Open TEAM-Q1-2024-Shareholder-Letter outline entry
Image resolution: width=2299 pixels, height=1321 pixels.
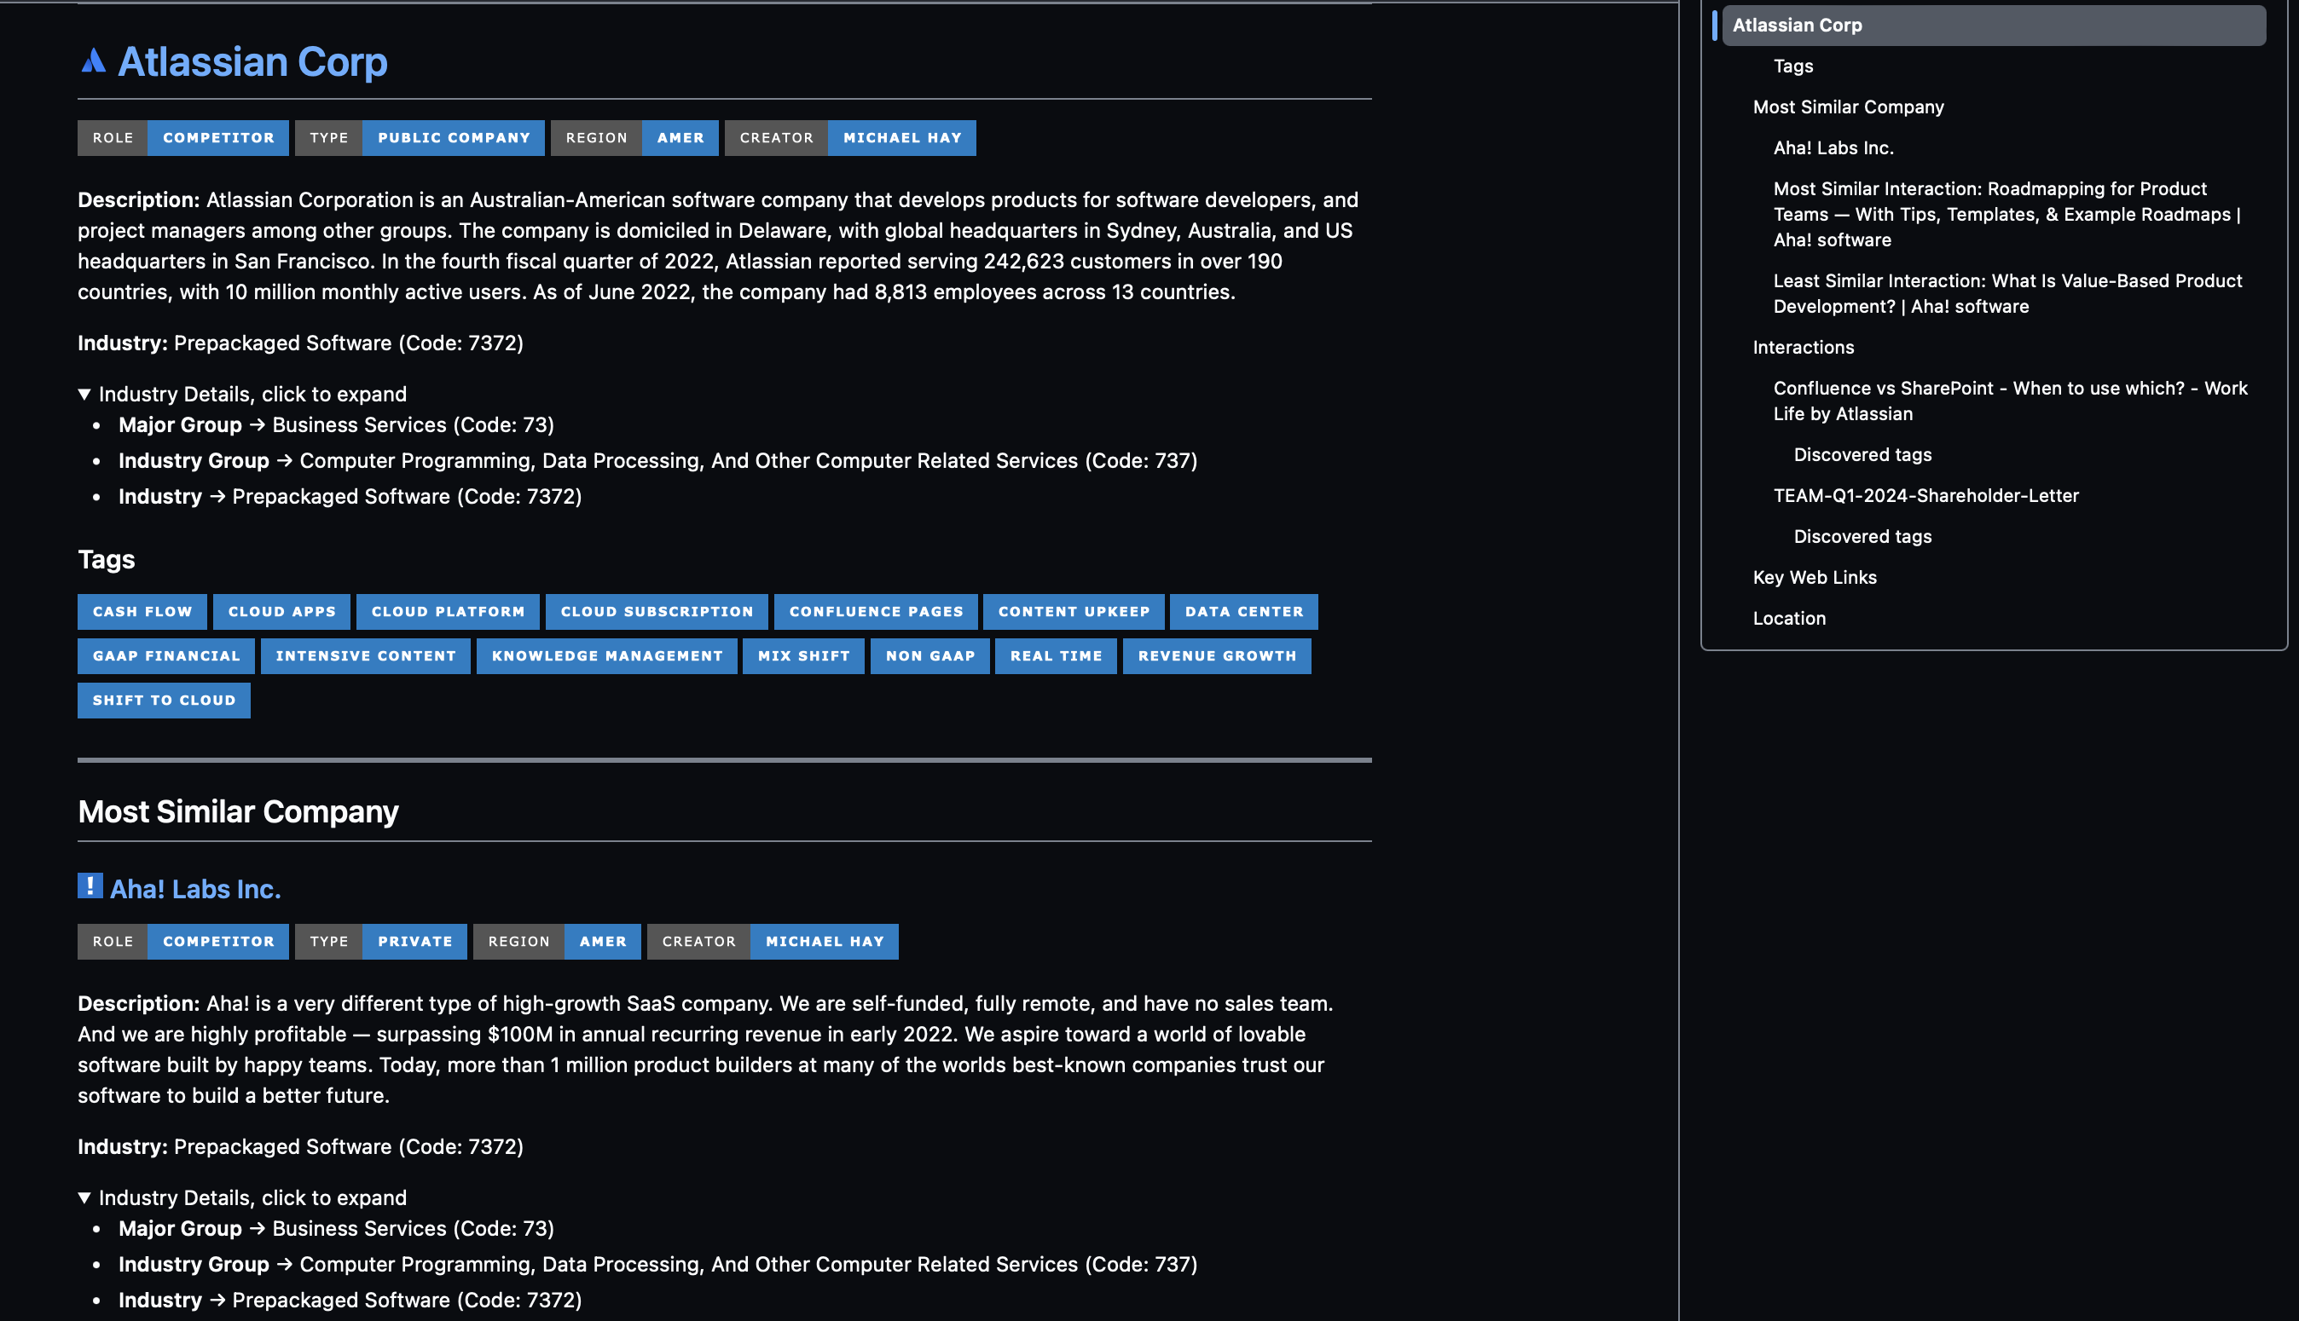pos(1925,496)
